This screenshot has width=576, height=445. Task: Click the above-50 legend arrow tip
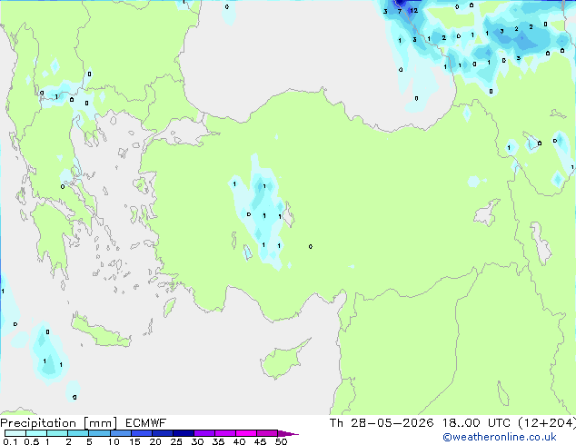[x=288, y=433]
